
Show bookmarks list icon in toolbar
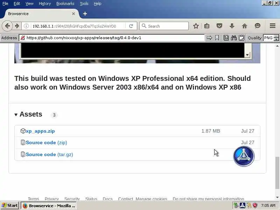tap(207, 26)
